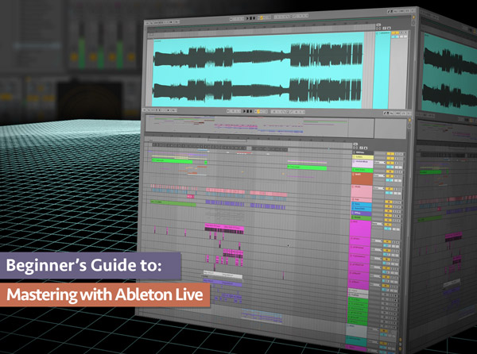Click the green track header near the bottom of the list
477x354 pixels.
click(363, 306)
